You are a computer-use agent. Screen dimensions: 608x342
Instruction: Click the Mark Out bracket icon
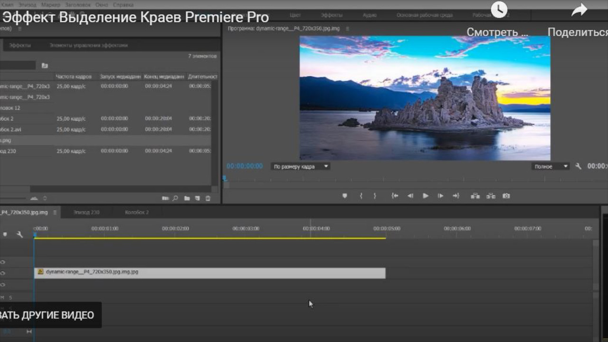pos(375,196)
